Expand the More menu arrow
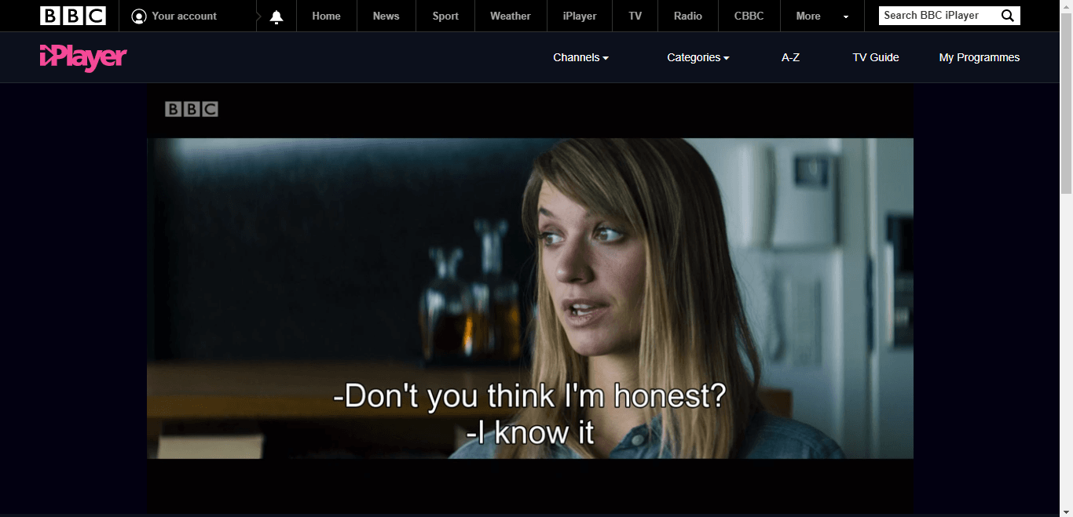The height and width of the screenshot is (517, 1073). click(x=846, y=16)
